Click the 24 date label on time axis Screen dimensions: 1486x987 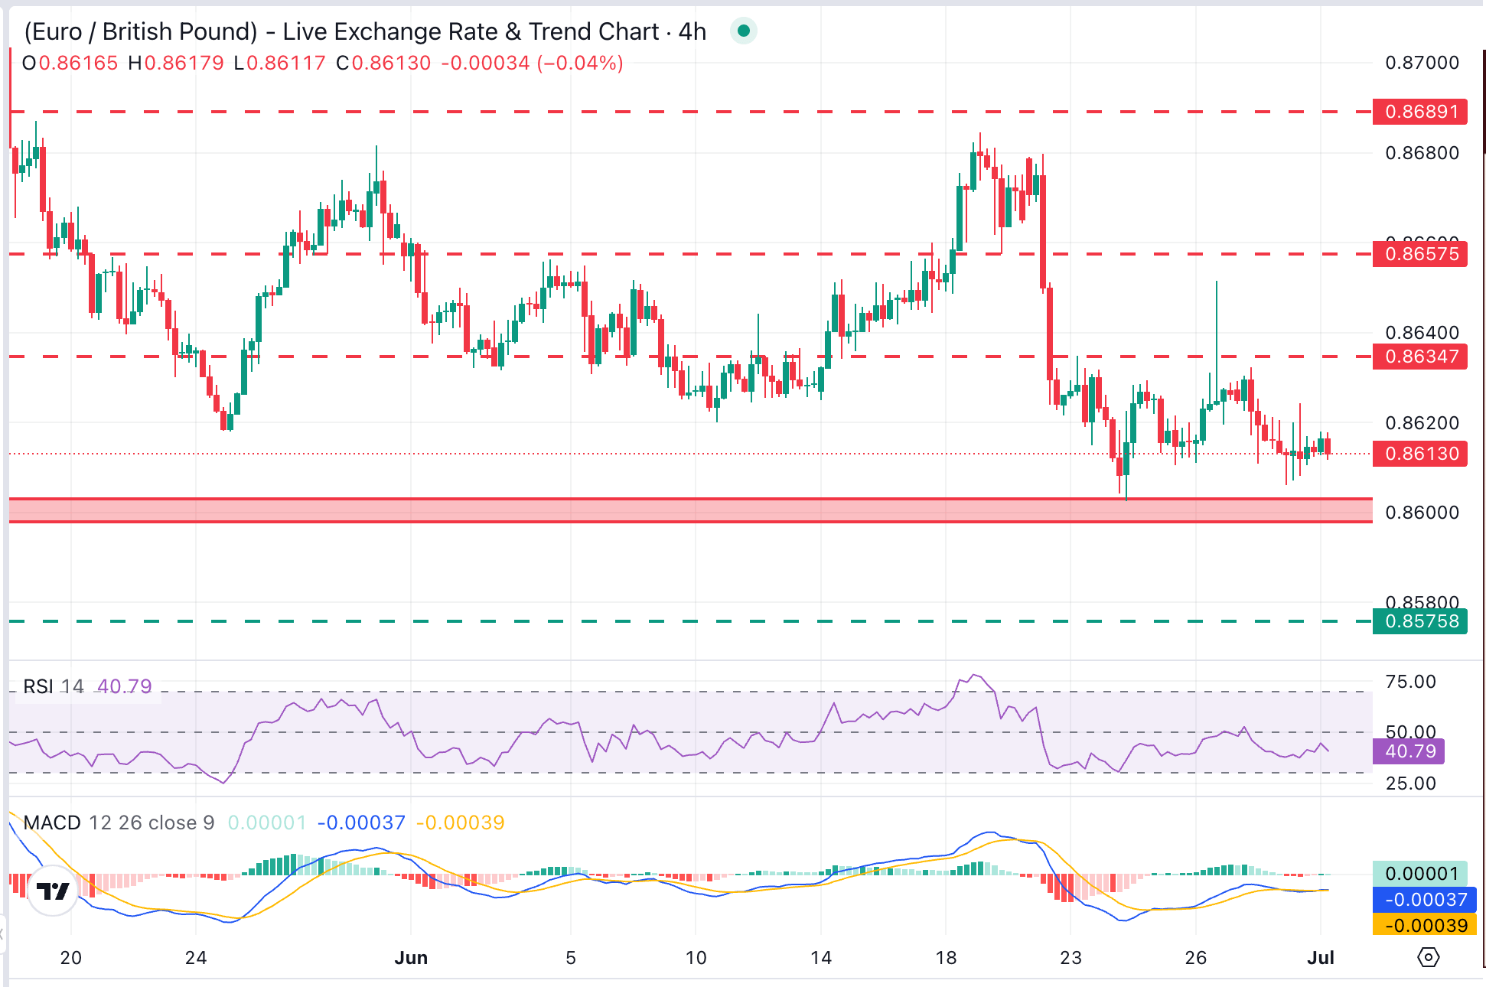point(196,958)
